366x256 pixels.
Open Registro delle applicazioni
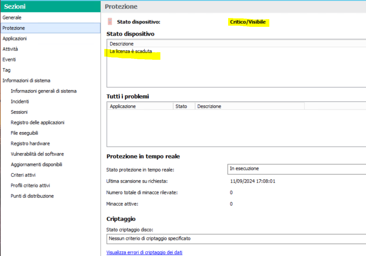pos(38,123)
